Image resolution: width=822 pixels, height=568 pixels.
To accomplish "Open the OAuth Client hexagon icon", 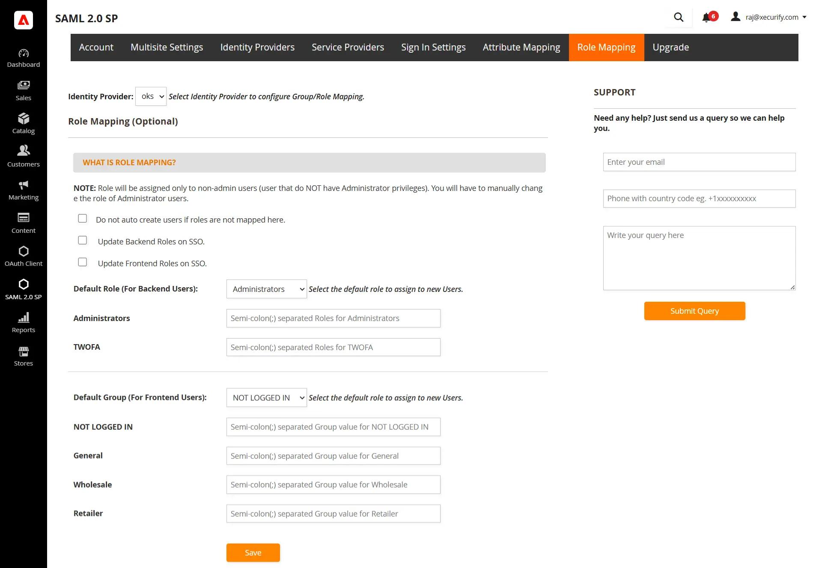I will [24, 251].
